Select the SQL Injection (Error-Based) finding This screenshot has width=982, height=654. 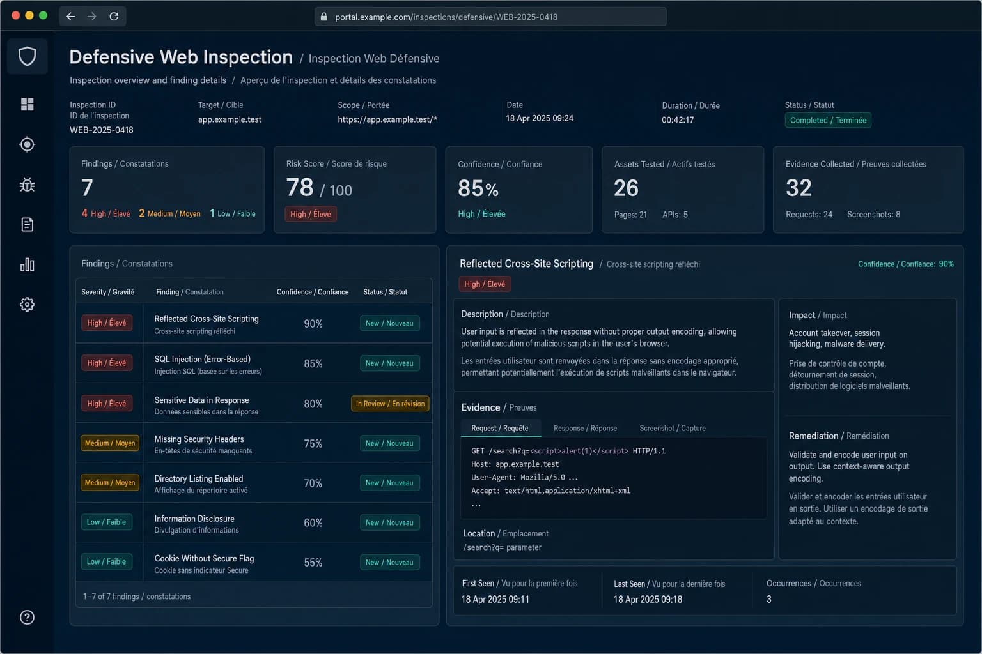coord(254,363)
